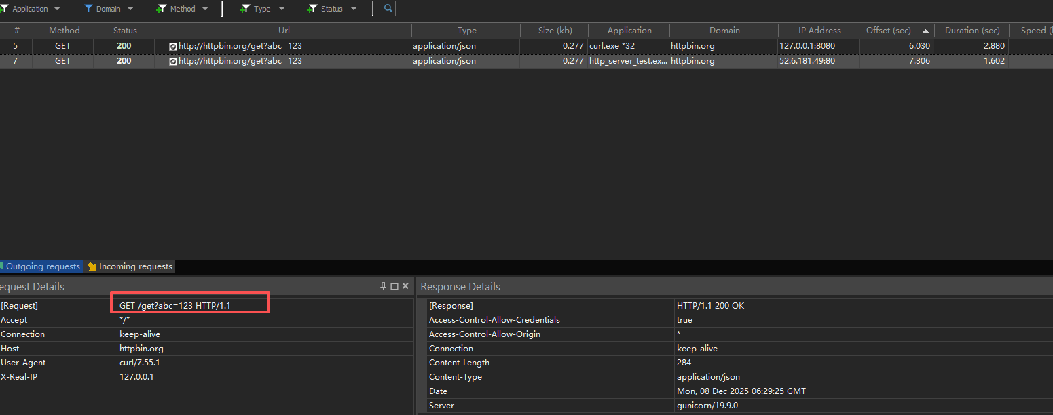
Task: Click the 2.880 duration value
Action: pyautogui.click(x=993, y=46)
